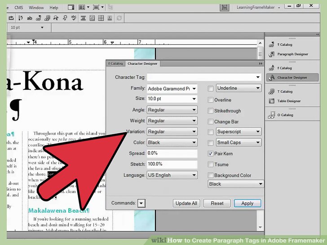Viewport: 327px width, 245px height.
Task: Open the Paragraph Catalog panel
Action: pyautogui.click(x=284, y=44)
